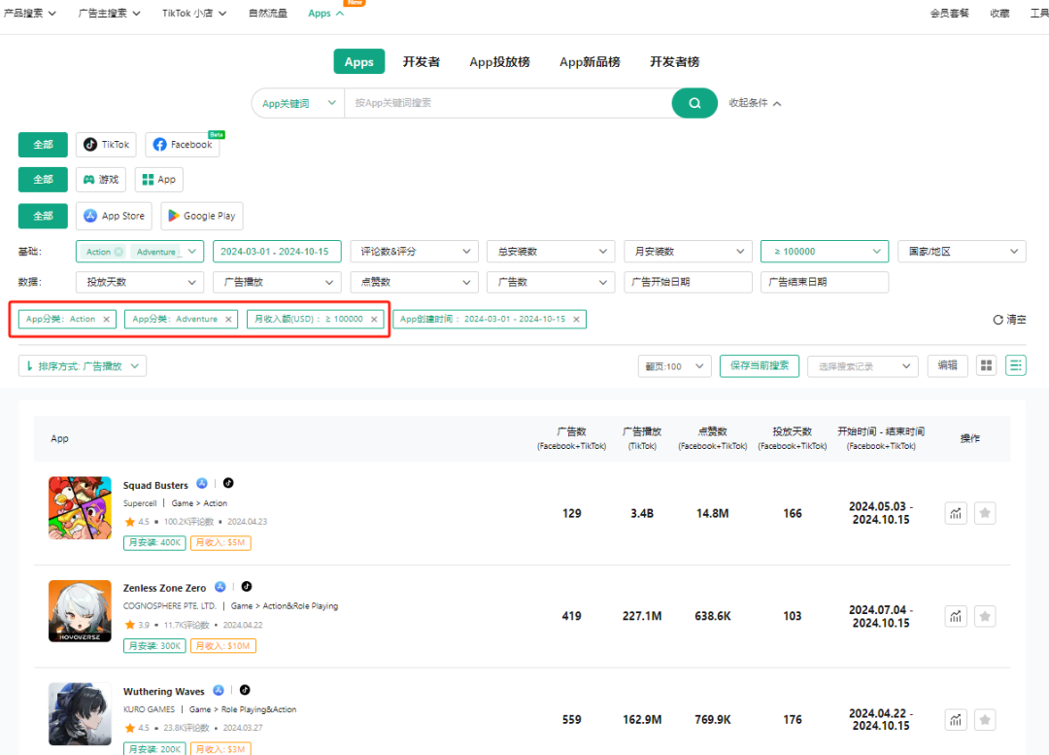1049x755 pixels.
Task: Select 全部 in the game/app type row
Action: click(x=43, y=180)
